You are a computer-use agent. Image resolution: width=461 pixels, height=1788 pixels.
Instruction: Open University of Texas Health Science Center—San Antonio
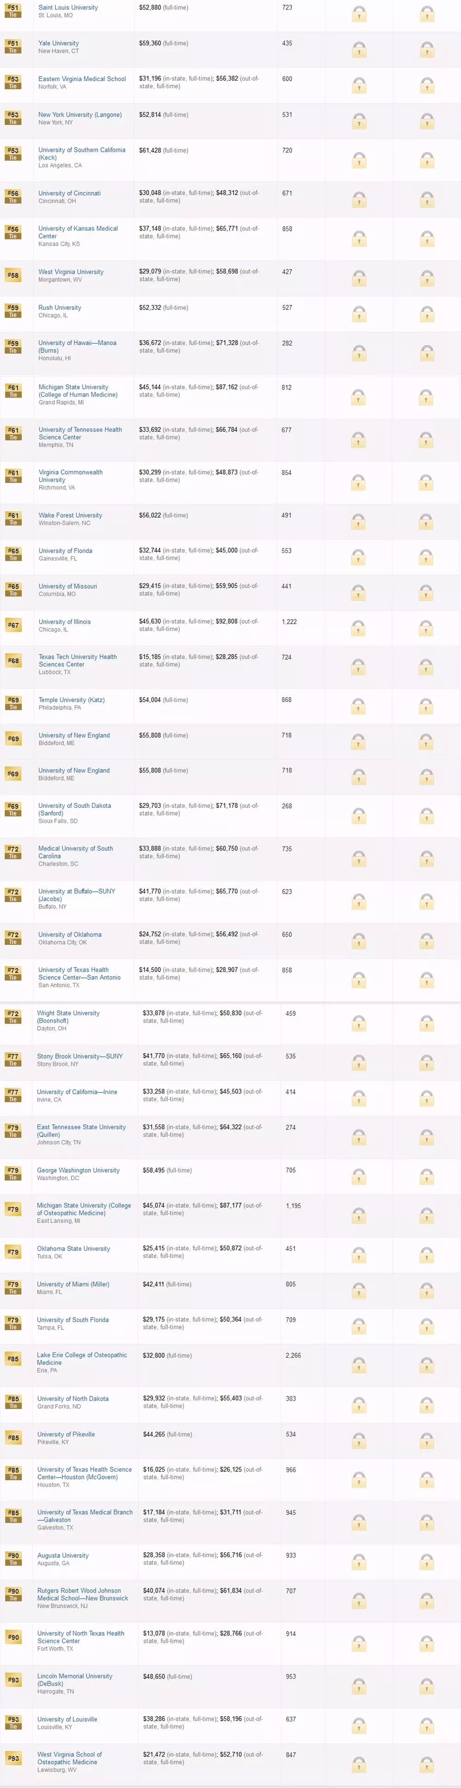click(79, 974)
